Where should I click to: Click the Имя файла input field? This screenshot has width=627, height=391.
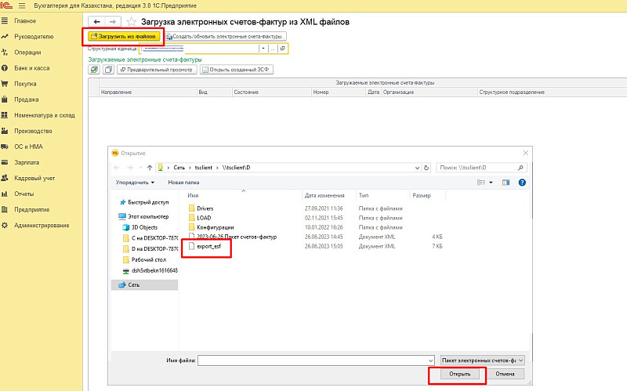point(317,360)
